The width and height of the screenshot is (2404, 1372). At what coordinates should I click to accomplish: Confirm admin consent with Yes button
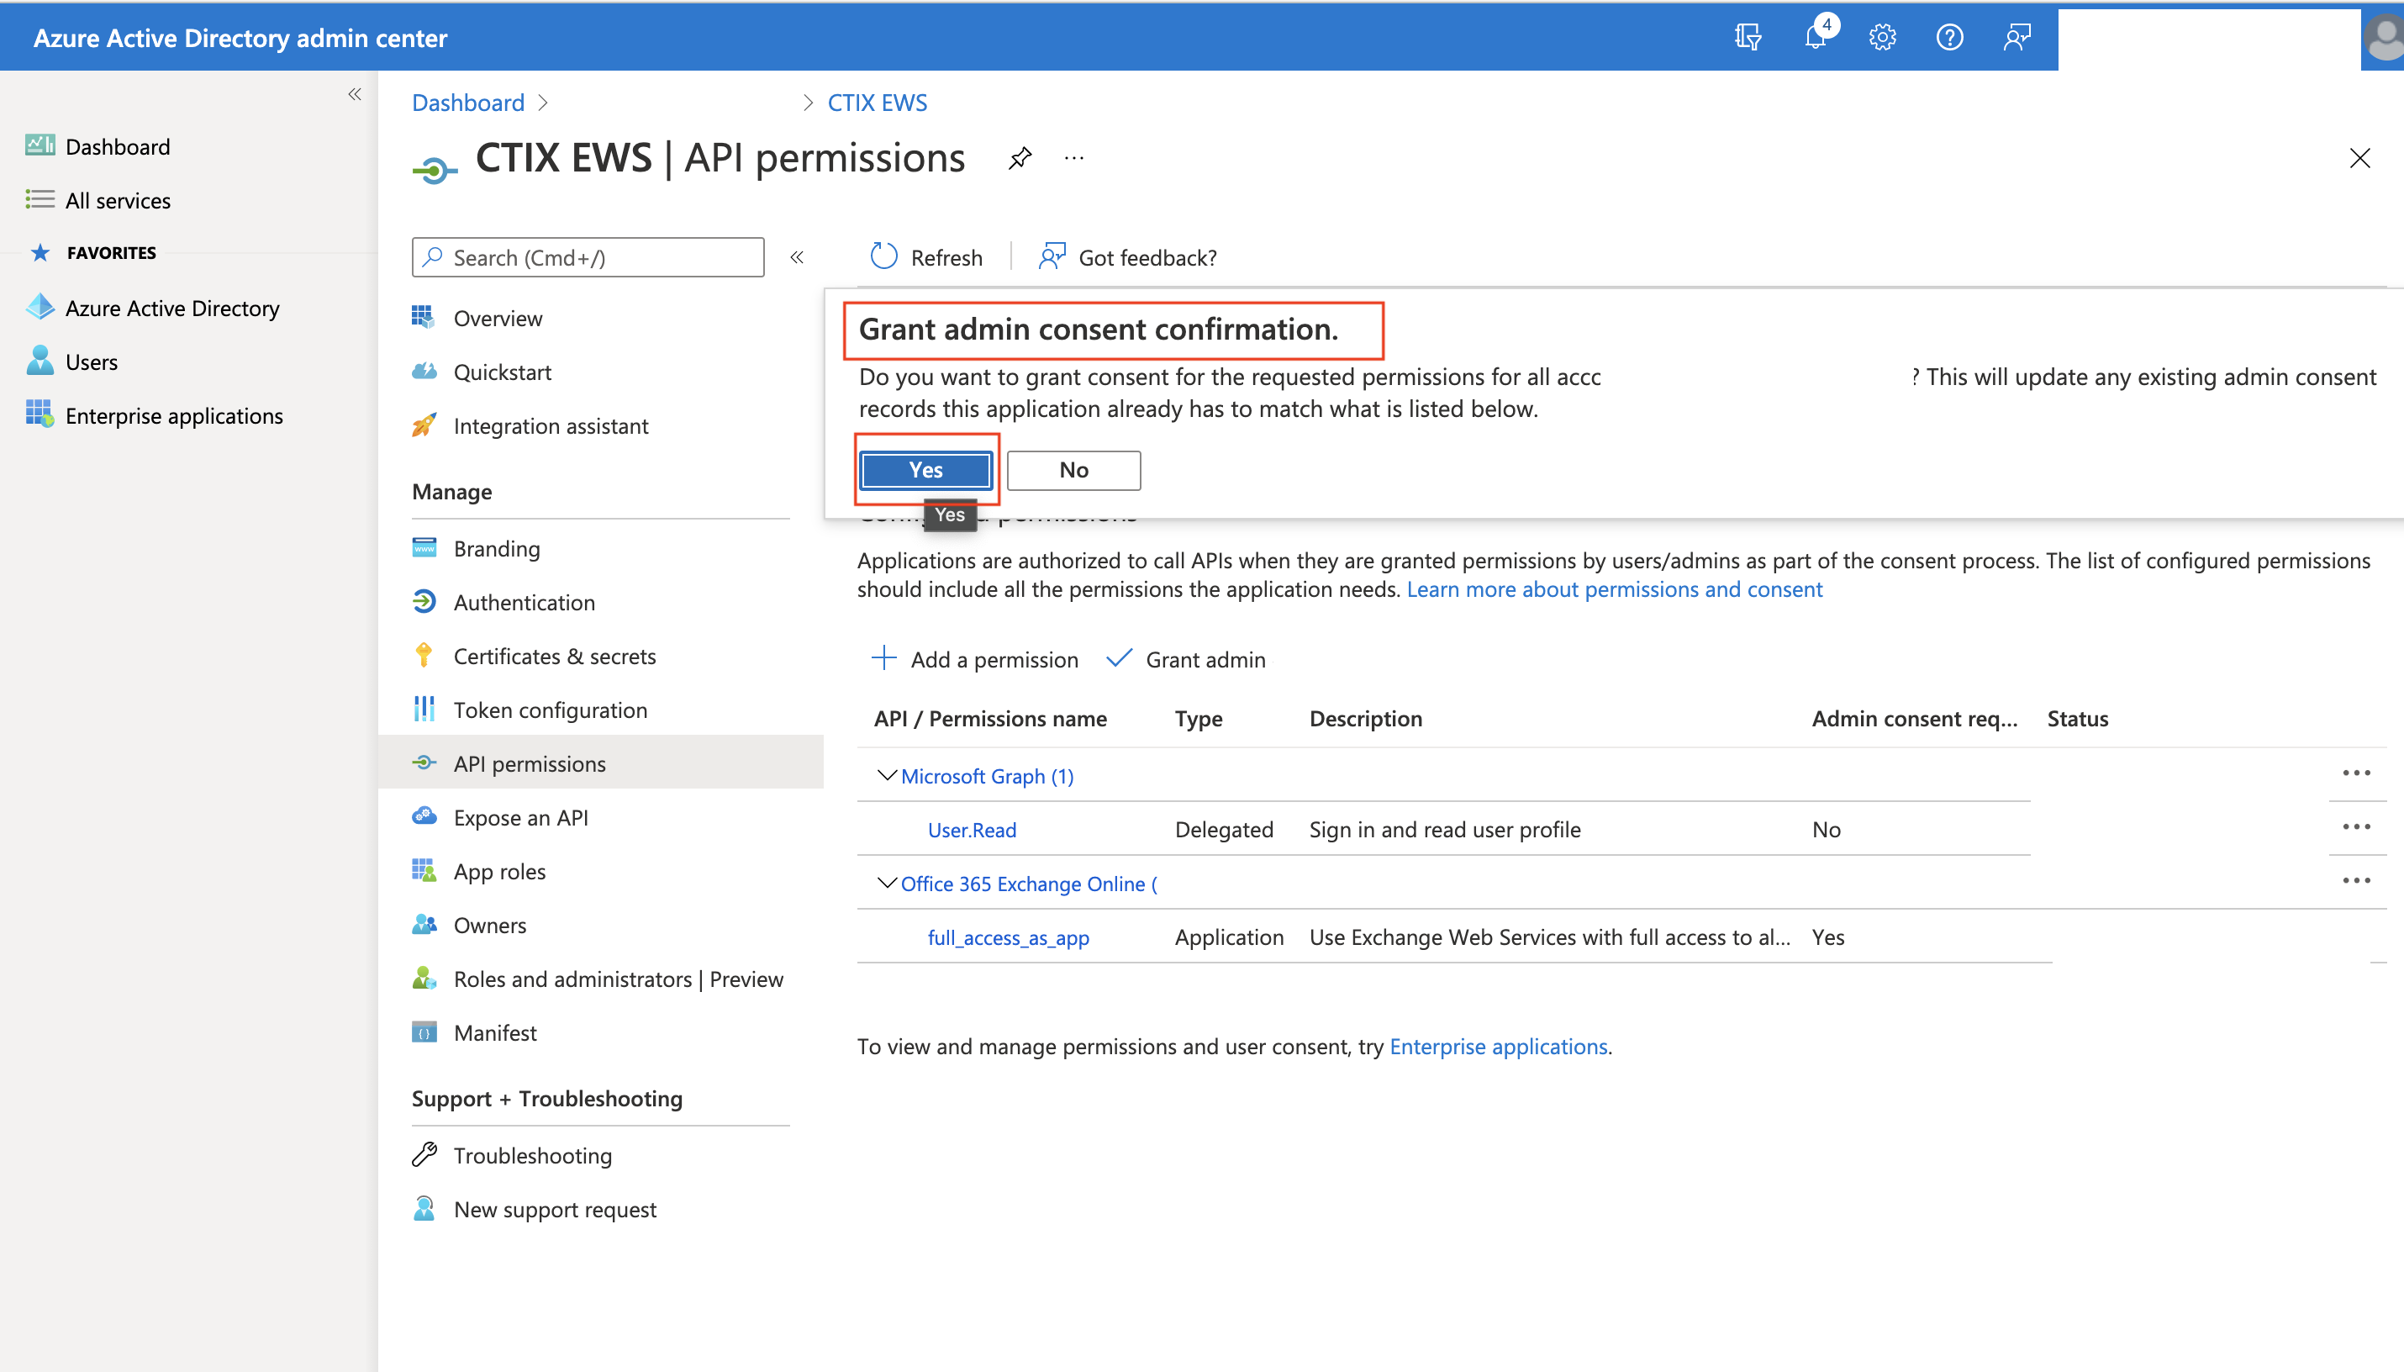[926, 470]
